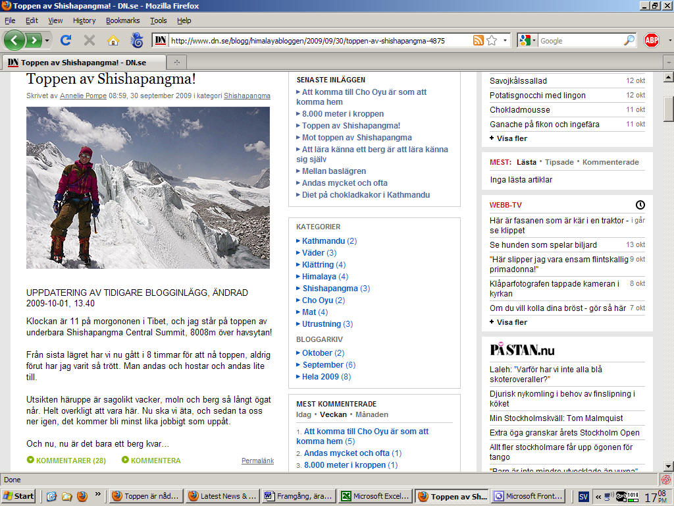This screenshot has height=506, width=674.
Task: Open the Kathmandu (2) category
Action: tap(329, 240)
